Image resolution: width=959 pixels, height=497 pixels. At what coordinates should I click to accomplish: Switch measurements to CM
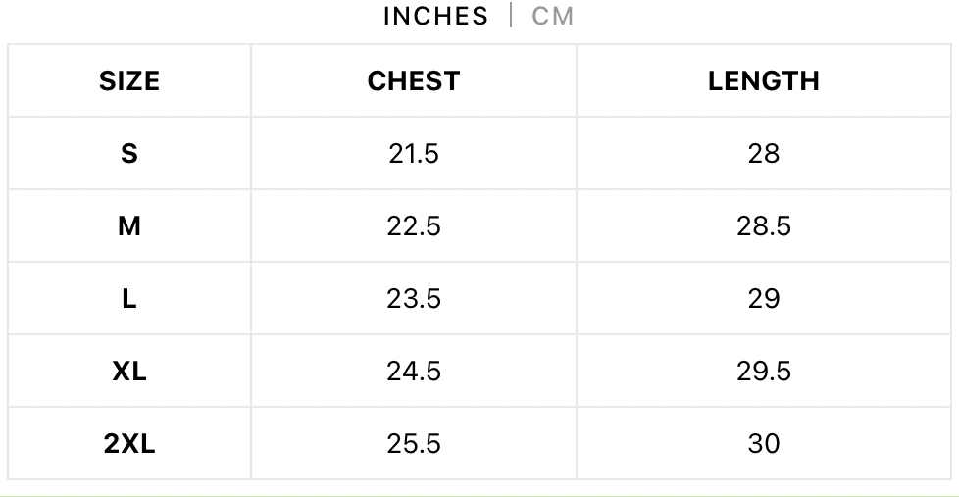pyautogui.click(x=553, y=17)
